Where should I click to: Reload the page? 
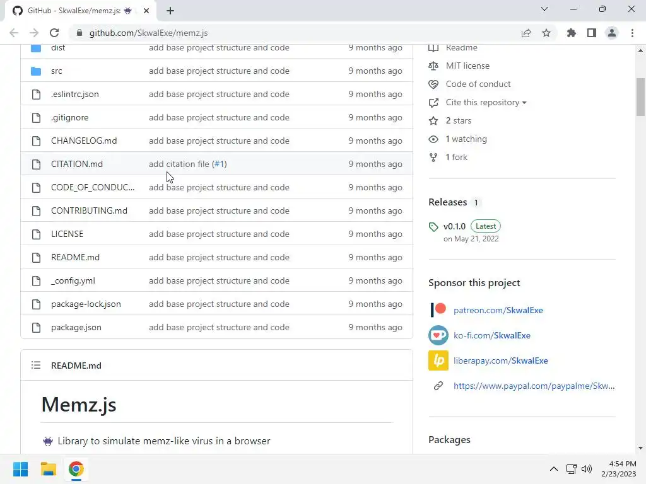tap(54, 33)
